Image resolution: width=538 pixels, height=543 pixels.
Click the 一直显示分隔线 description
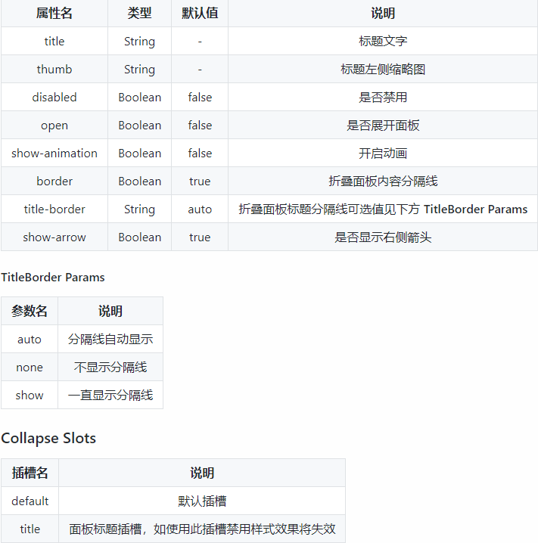tap(110, 395)
